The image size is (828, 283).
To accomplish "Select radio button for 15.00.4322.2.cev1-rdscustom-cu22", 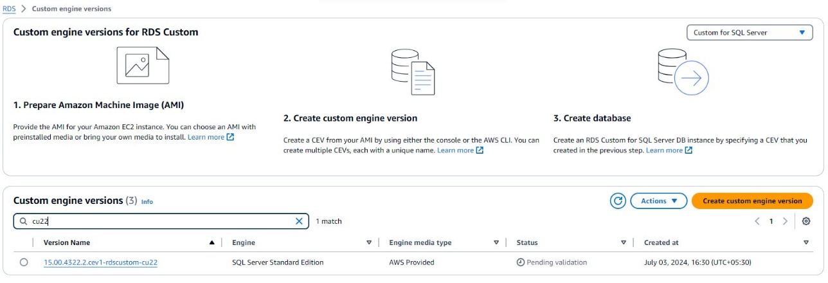I will 24,262.
